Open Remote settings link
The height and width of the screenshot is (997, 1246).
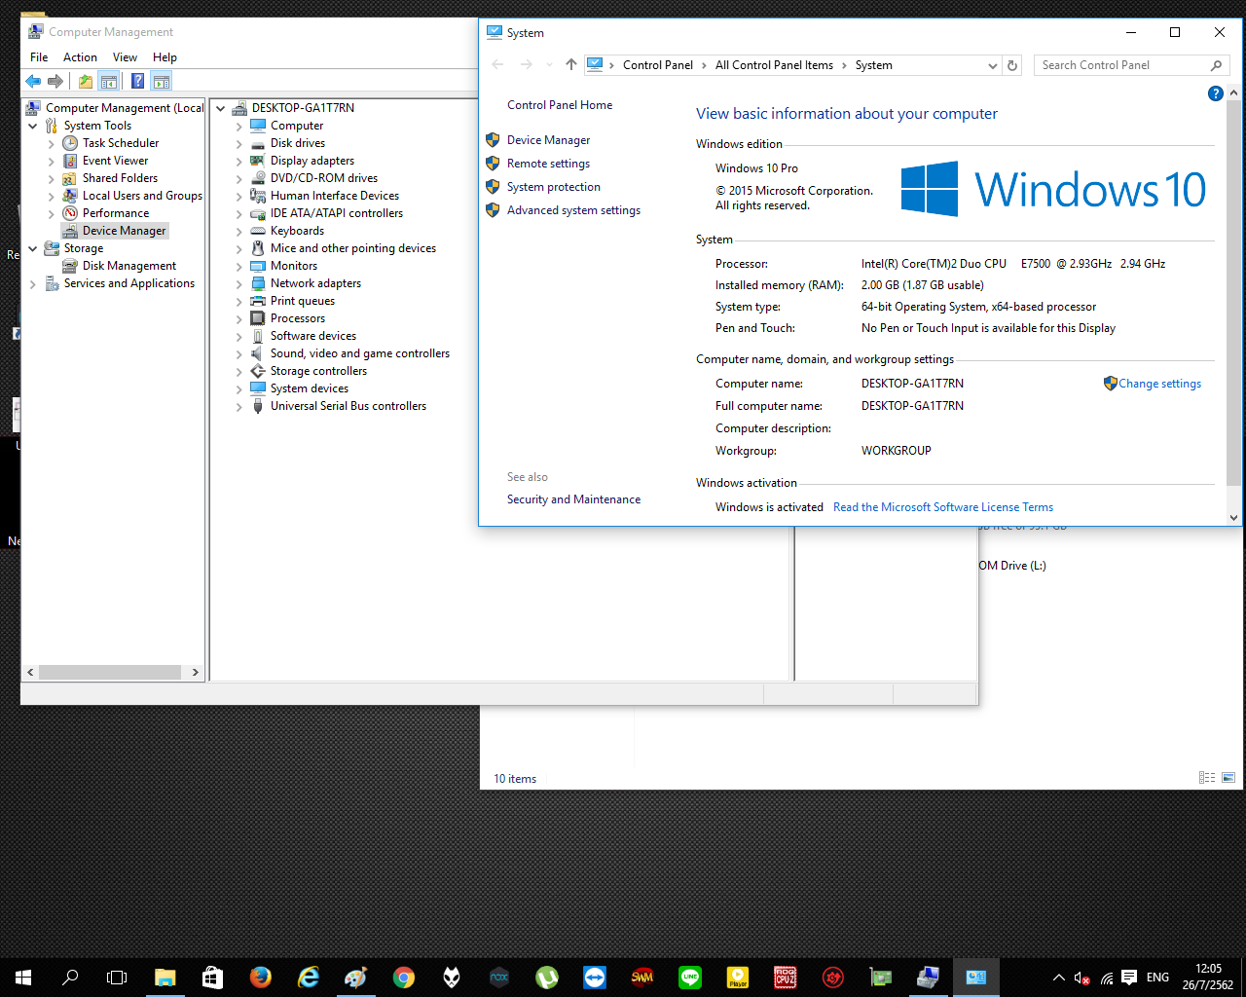pyautogui.click(x=548, y=164)
